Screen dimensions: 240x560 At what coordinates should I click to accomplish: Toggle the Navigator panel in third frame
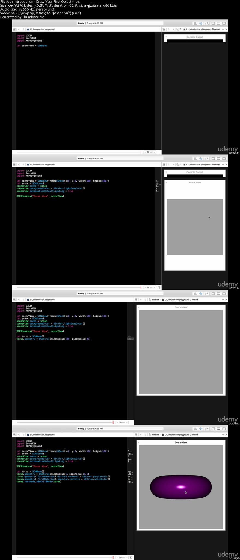pos(213,294)
